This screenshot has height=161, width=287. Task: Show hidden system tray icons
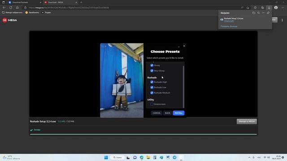[249, 157]
